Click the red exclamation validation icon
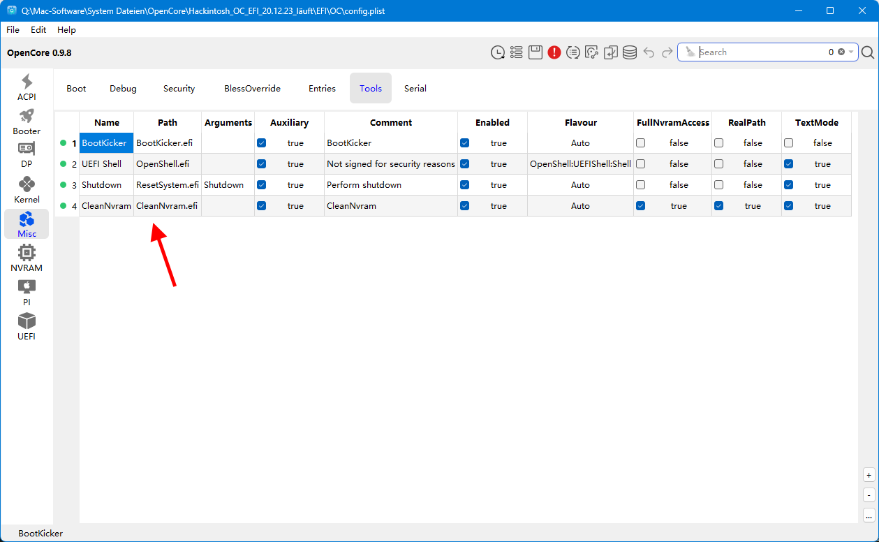Viewport: 879px width, 542px height. coord(554,52)
